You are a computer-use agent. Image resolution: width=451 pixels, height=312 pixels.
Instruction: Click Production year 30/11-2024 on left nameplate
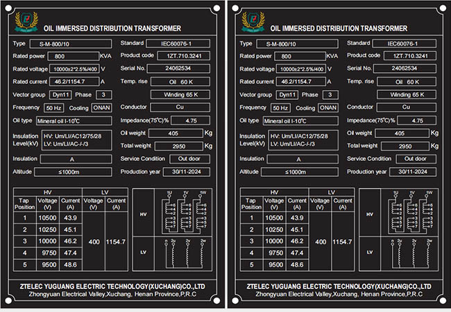[x=187, y=172]
